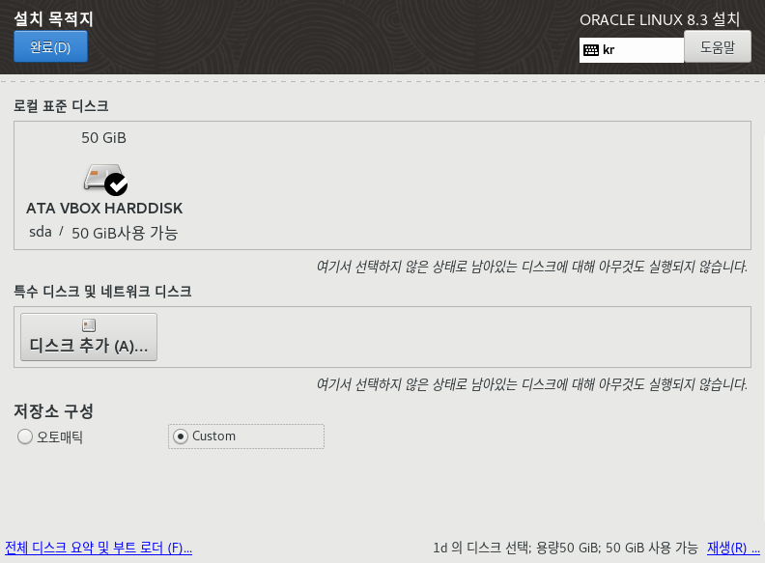The image size is (765, 563).
Task: Click the 재생(R) refresh link
Action: tap(733, 548)
